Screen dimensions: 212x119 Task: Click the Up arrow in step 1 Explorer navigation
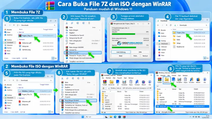(14, 25)
